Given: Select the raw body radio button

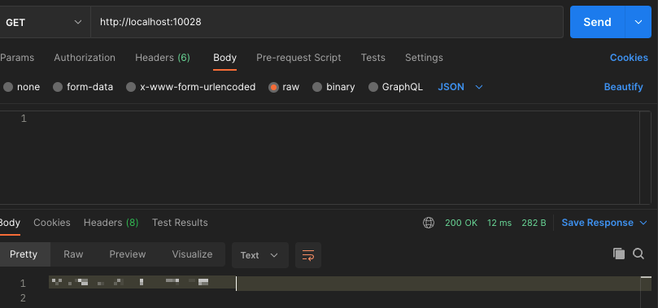Looking at the screenshot, I should click(x=273, y=87).
